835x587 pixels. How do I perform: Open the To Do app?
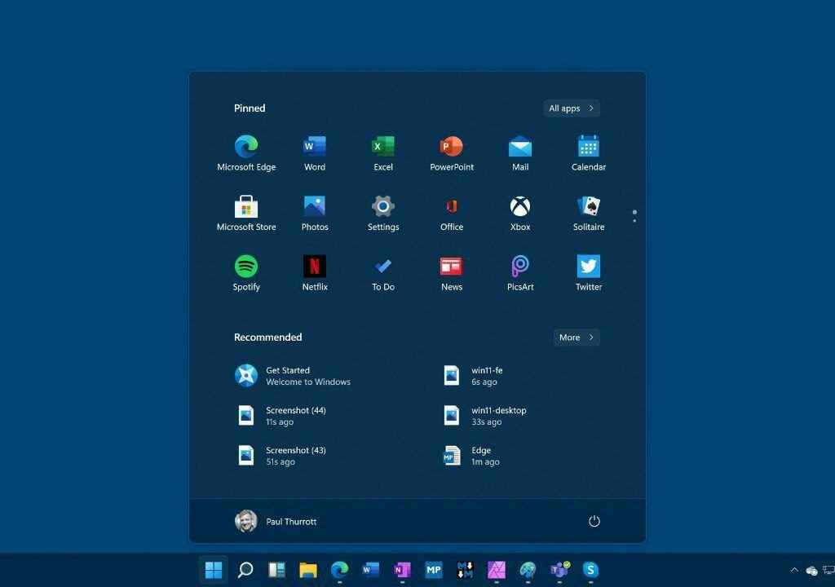[x=383, y=273]
